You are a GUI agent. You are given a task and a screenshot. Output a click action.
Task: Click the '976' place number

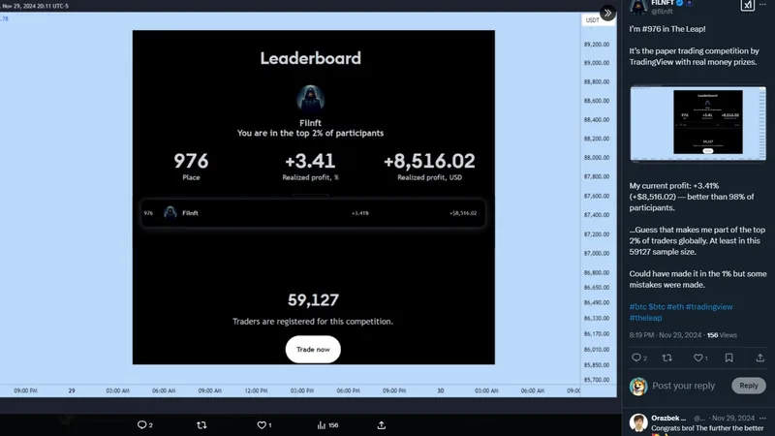click(x=191, y=161)
